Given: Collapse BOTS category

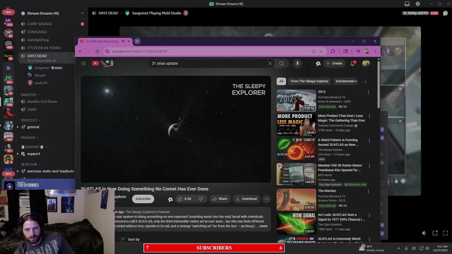Looking at the screenshot, I should click(31, 164).
